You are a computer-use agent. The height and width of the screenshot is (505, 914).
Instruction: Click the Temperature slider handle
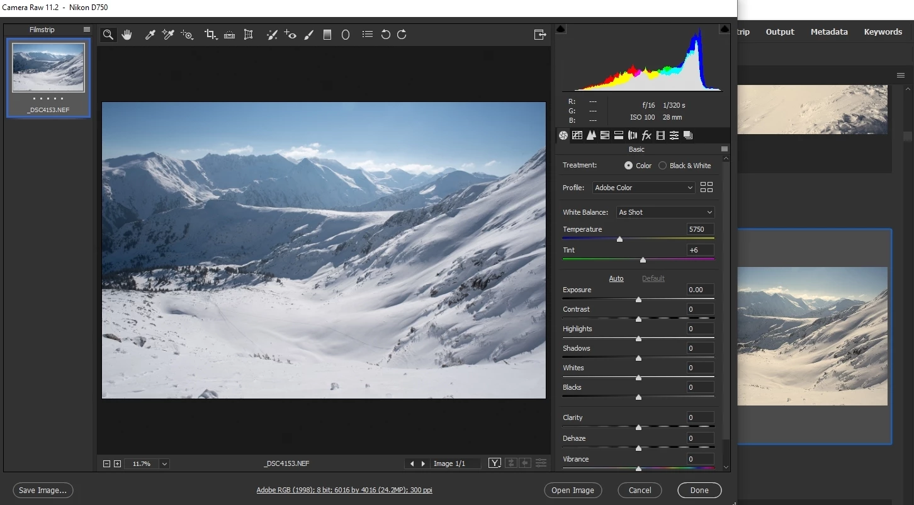pyautogui.click(x=619, y=239)
